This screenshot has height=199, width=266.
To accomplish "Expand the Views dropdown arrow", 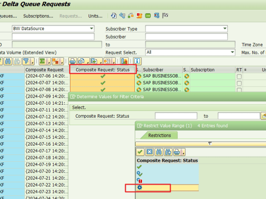I will 88,61.
